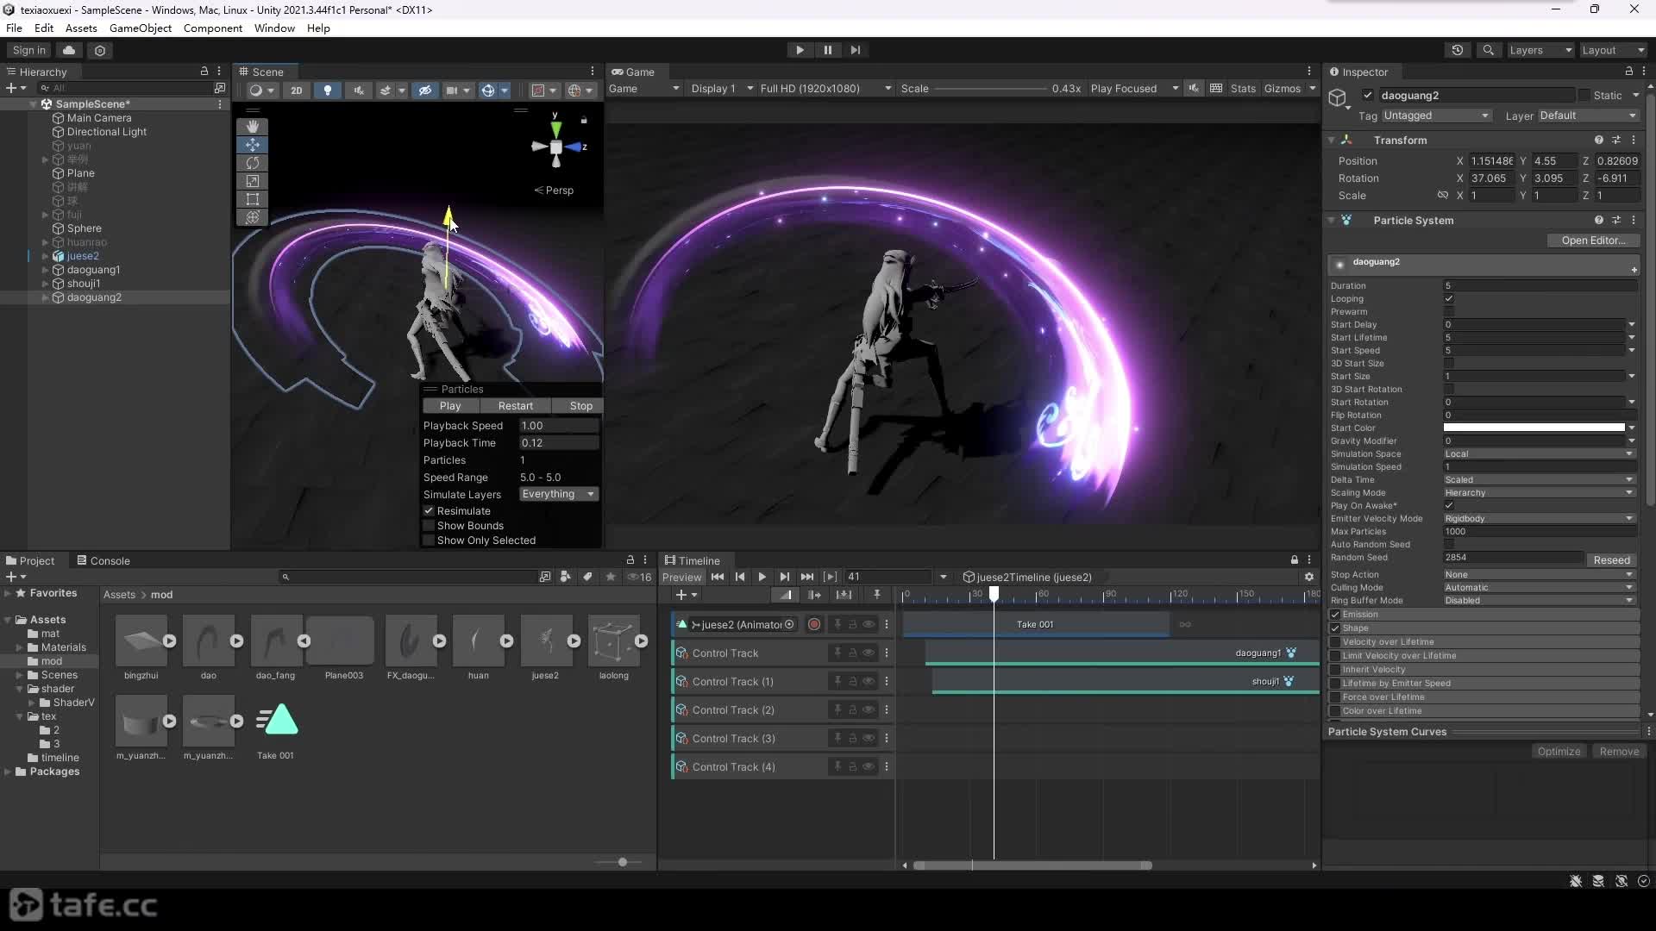
Task: Expand daoguang1 in Hierarchy
Action: (45, 270)
